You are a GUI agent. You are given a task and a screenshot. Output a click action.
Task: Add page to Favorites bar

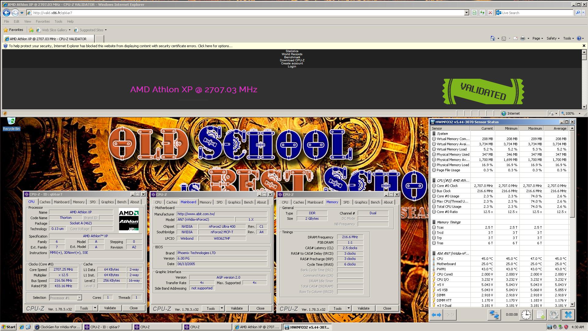pyautogui.click(x=31, y=30)
